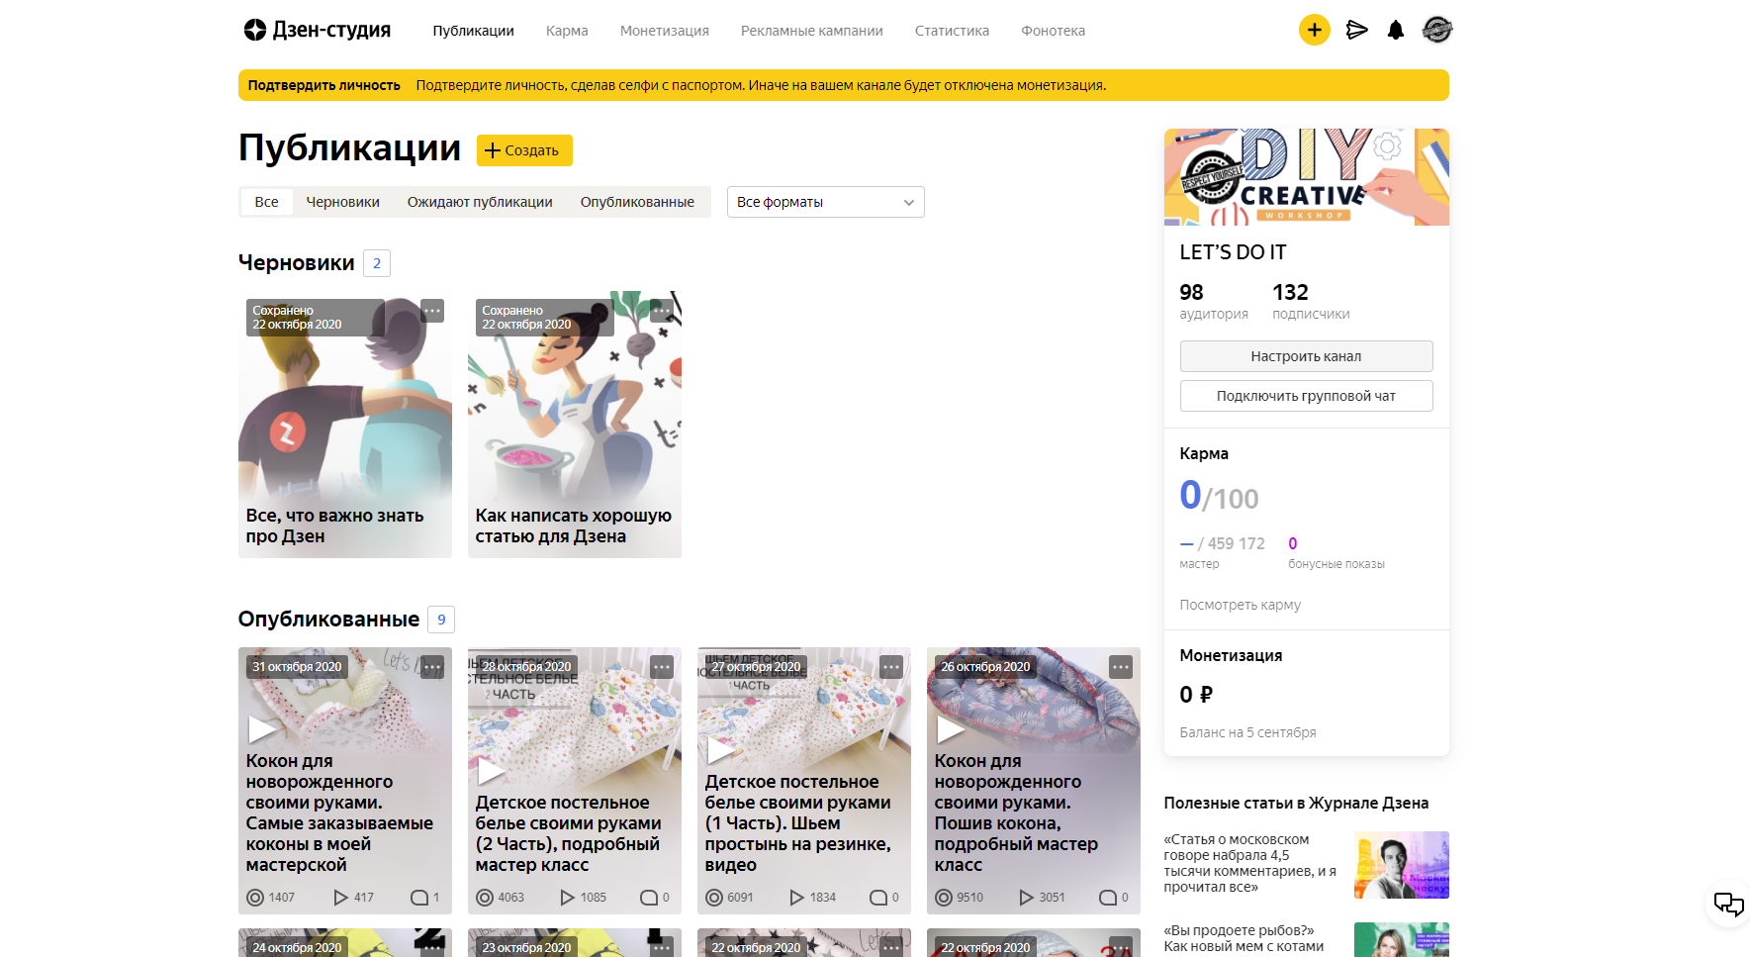Viewport: 1750px width, 957px height.
Task: Select the 'Опубликованные' filter tab
Action: (x=637, y=202)
